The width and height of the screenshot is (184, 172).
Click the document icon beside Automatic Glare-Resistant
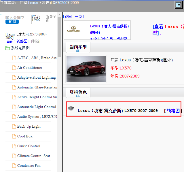pyautogui.click(x=14, y=87)
